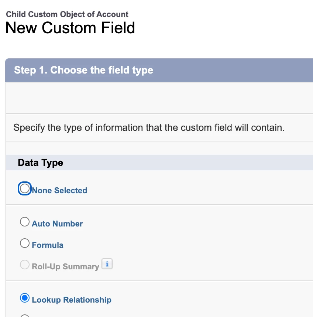Click the Auto Number label text
This screenshot has width=313, height=317.
point(57,224)
